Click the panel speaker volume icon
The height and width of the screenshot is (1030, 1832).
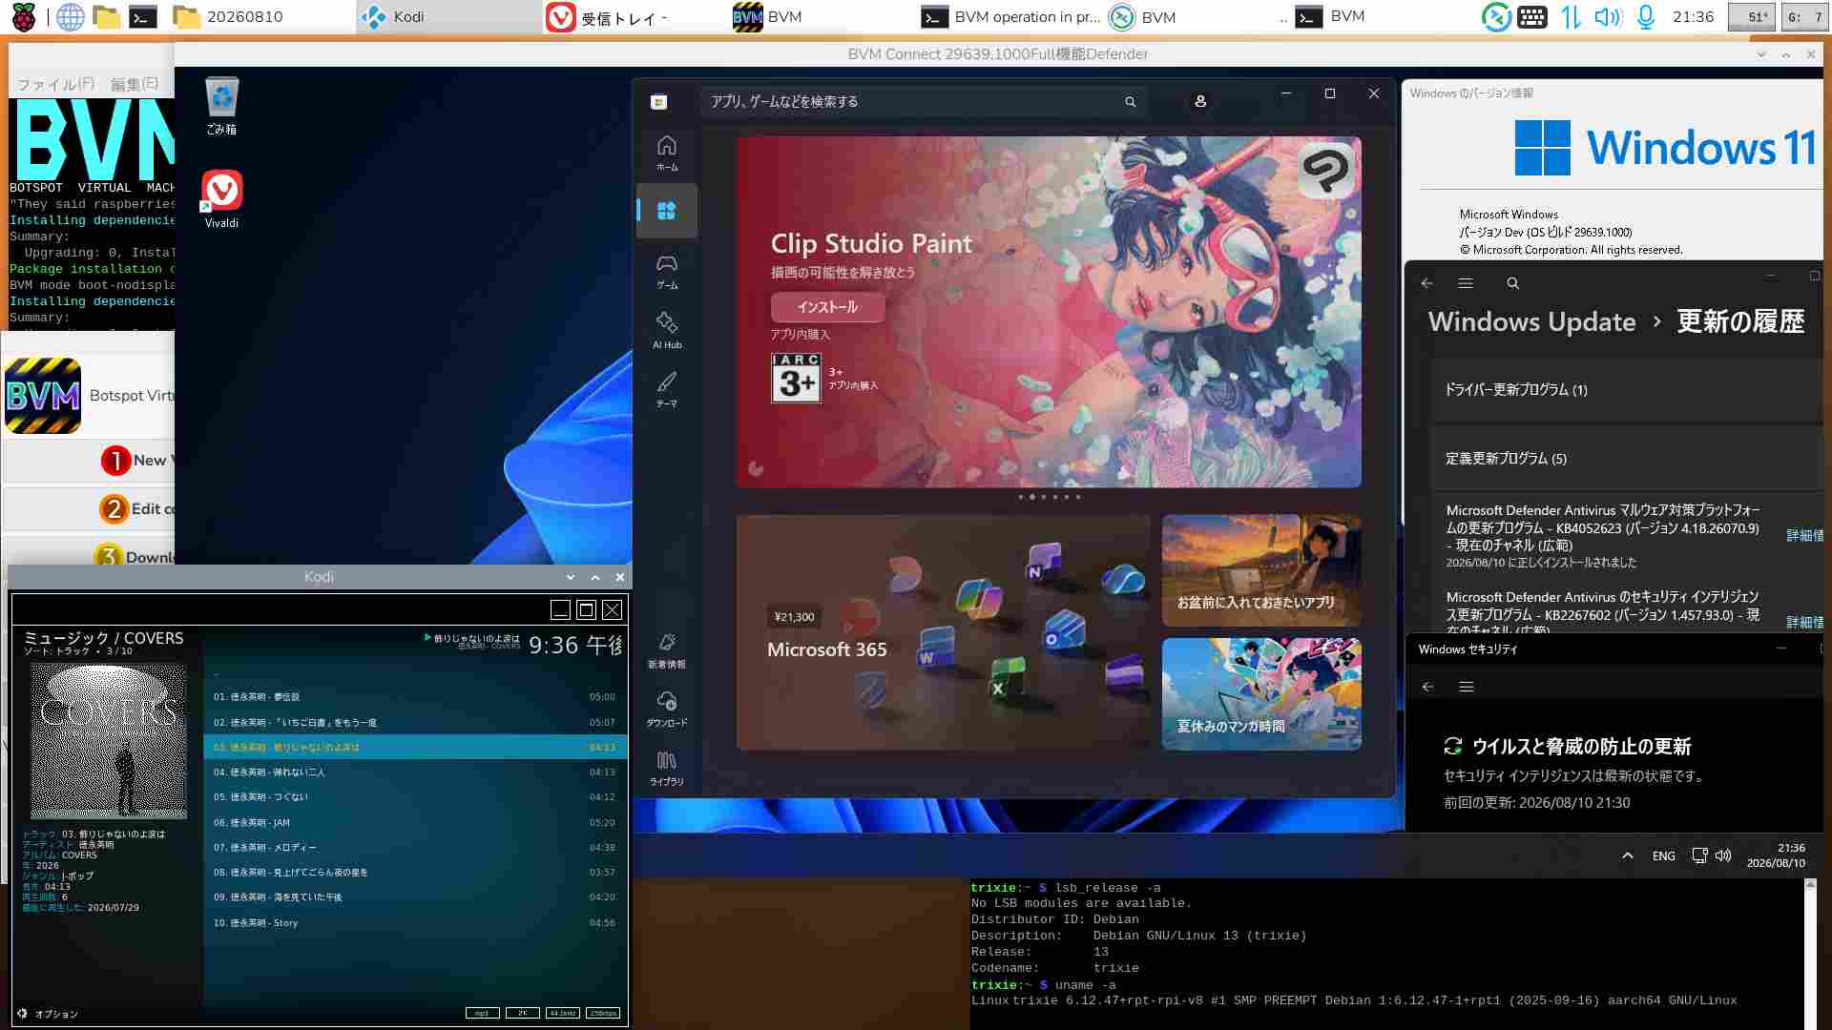[1608, 16]
